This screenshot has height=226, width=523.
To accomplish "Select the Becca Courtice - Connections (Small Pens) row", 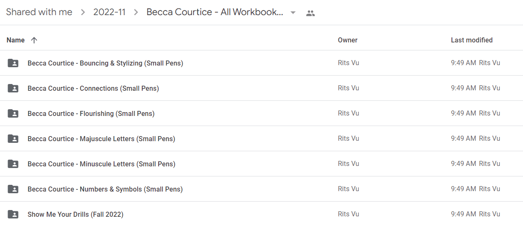I will point(261,88).
